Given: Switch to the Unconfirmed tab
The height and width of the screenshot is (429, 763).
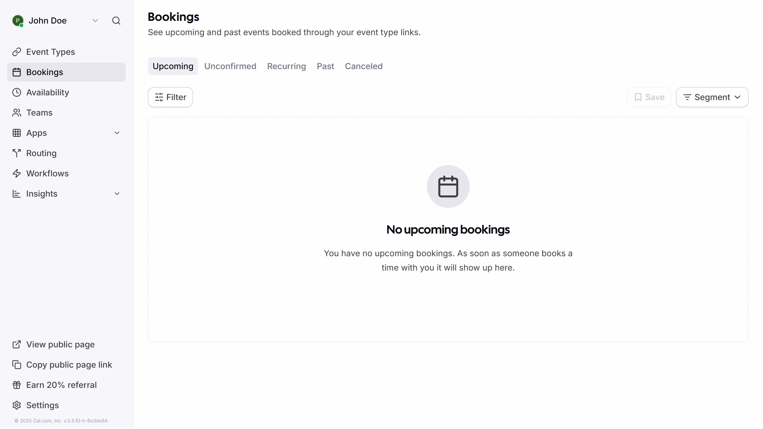Looking at the screenshot, I should tap(230, 66).
